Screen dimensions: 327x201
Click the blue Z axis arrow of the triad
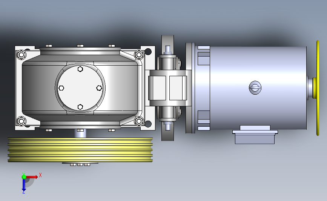click(x=24, y=185)
